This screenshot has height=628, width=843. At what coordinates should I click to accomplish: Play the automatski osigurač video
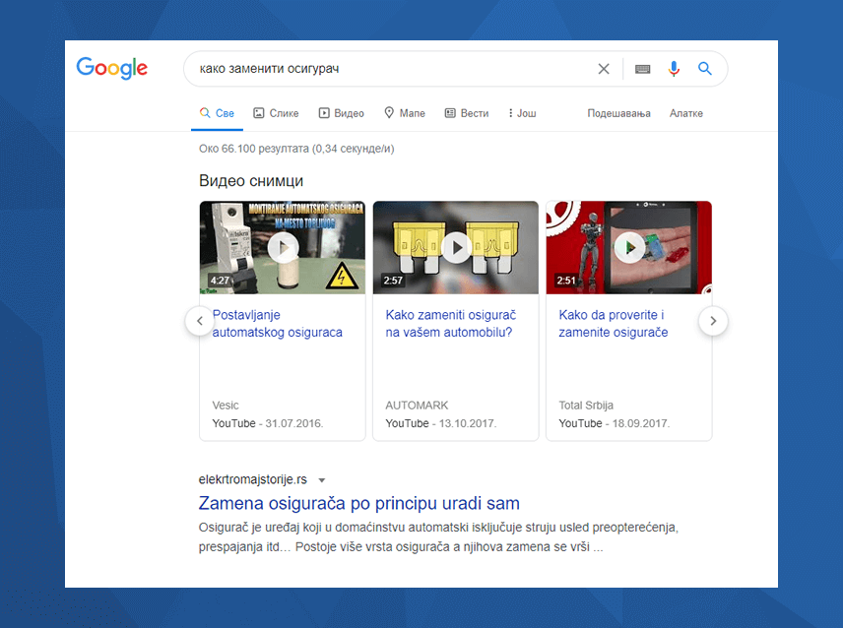pyautogui.click(x=282, y=247)
